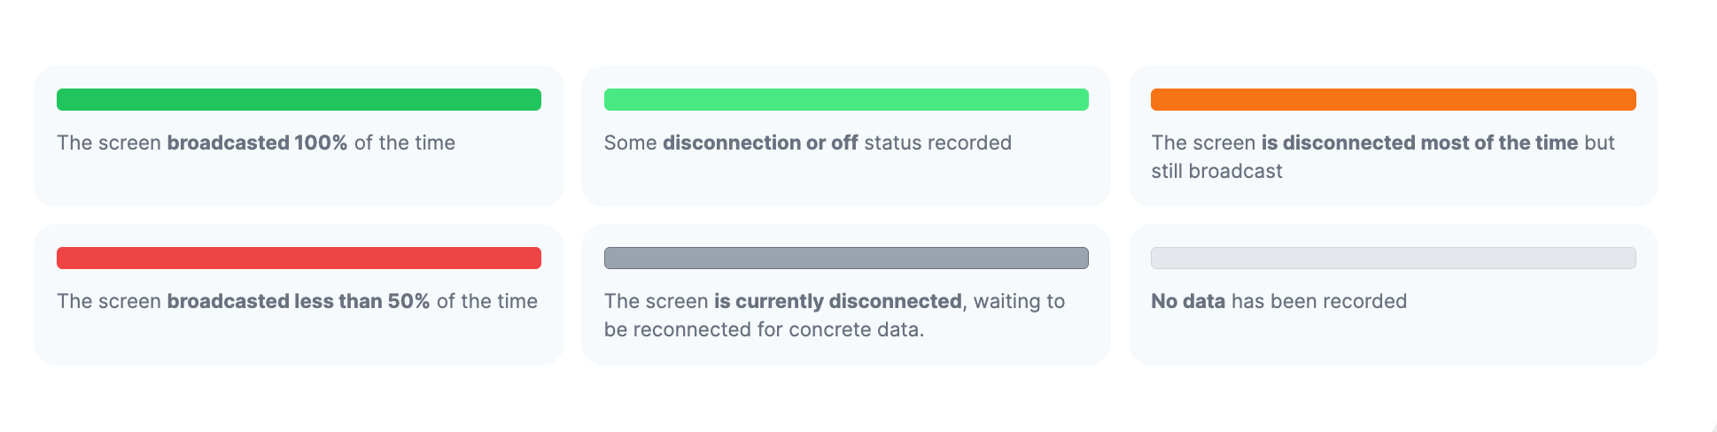
Task: Click 'broadcasted 100%' bold text
Action: click(257, 143)
